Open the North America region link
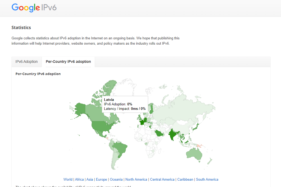 click(136, 180)
